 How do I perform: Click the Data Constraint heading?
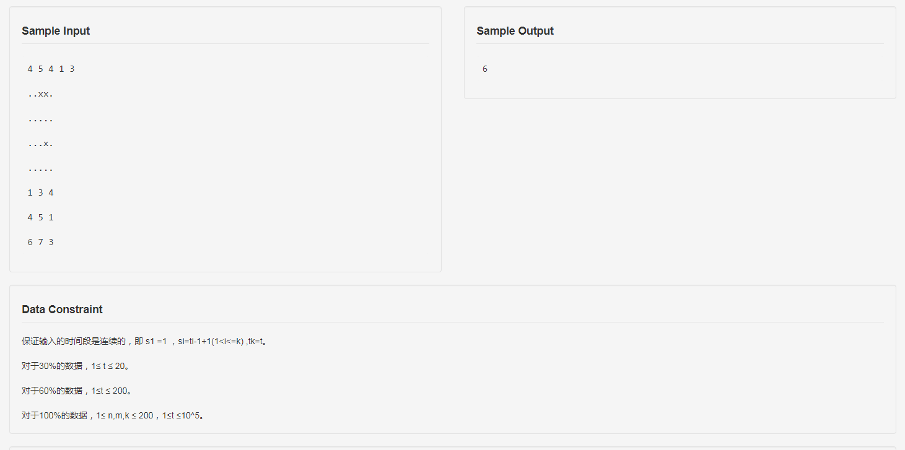tap(62, 309)
